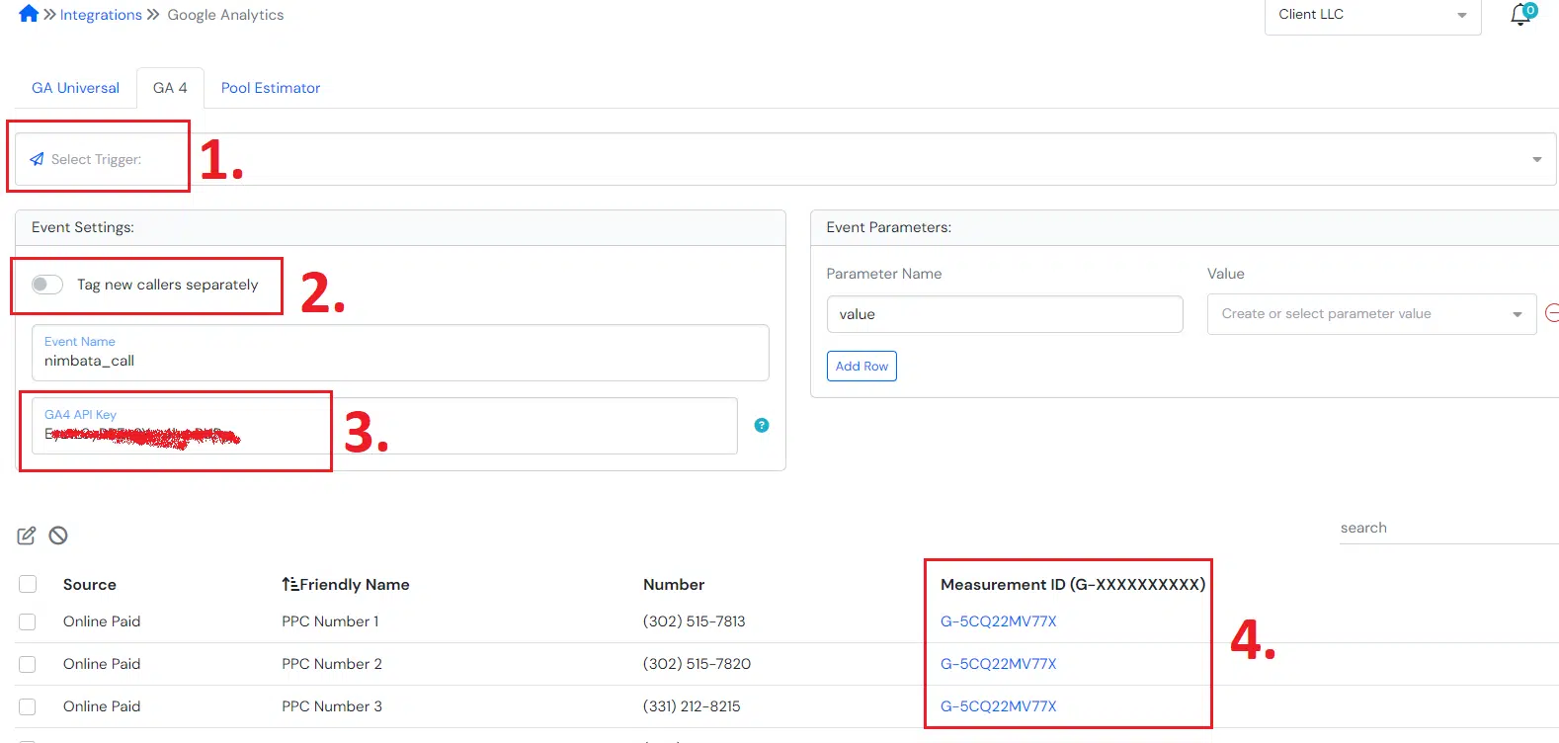This screenshot has width=1559, height=743.
Task: Switch to GA Universal tab
Action: pos(75,88)
